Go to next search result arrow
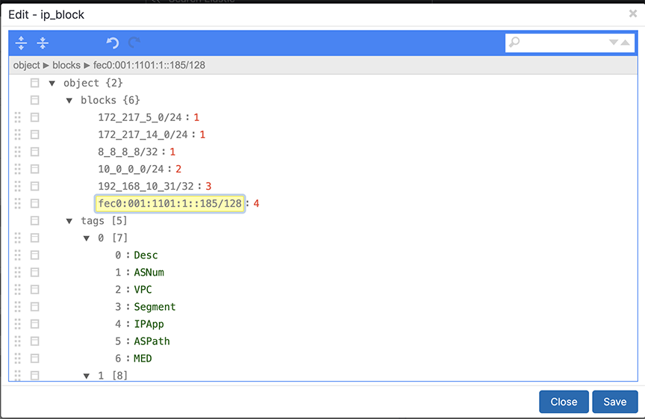The width and height of the screenshot is (645, 419). [614, 42]
